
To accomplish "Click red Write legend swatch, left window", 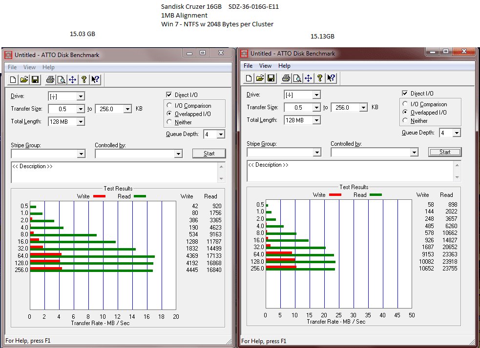I will (99, 196).
